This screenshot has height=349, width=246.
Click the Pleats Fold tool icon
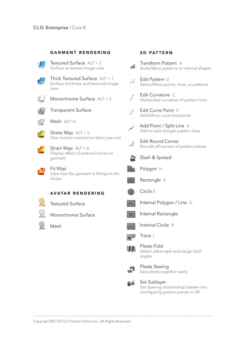(x=131, y=249)
